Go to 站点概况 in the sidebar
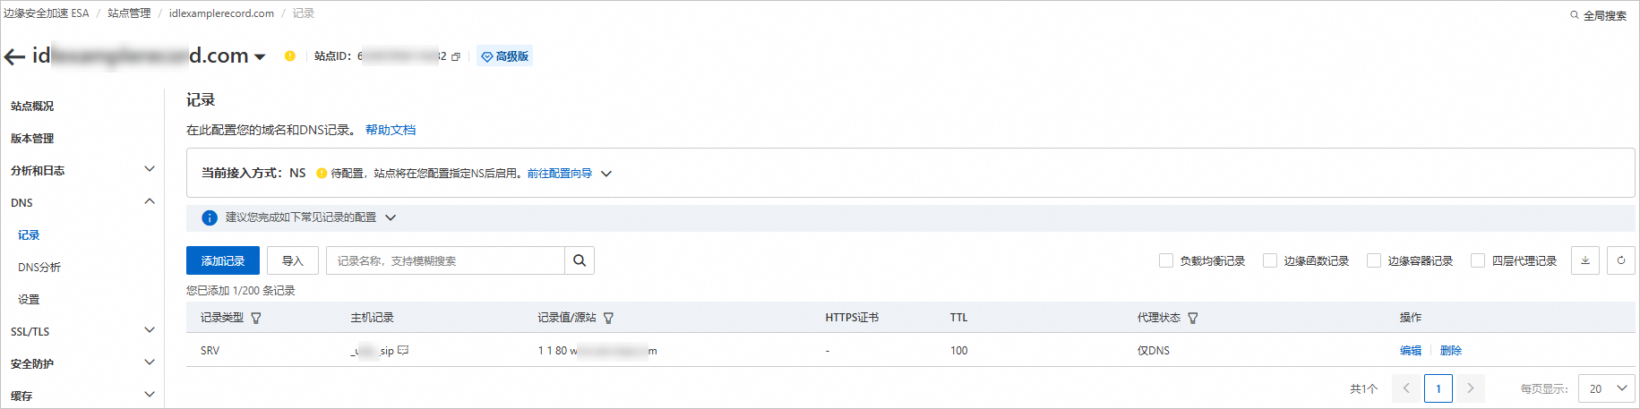The width and height of the screenshot is (1640, 409). 32,106
